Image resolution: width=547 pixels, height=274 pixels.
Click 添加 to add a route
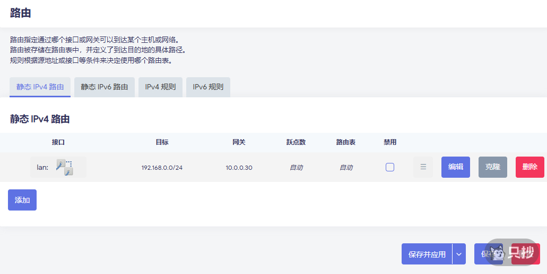tap(22, 200)
